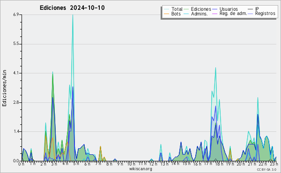Click the 4.1 y-axis value
Screen dimensions: 281x173
16,73
